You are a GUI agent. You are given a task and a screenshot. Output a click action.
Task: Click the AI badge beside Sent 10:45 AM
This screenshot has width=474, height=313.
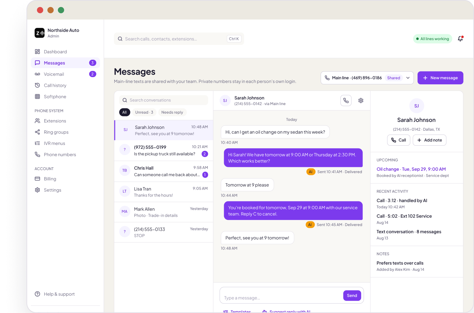310,225
